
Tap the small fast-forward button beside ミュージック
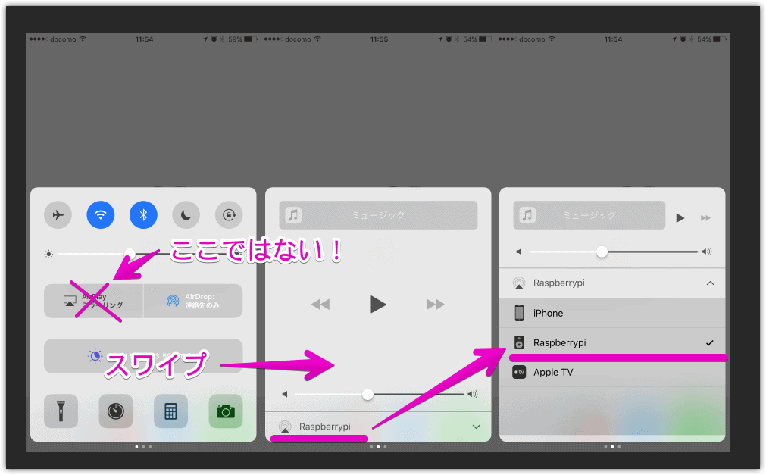coord(705,218)
